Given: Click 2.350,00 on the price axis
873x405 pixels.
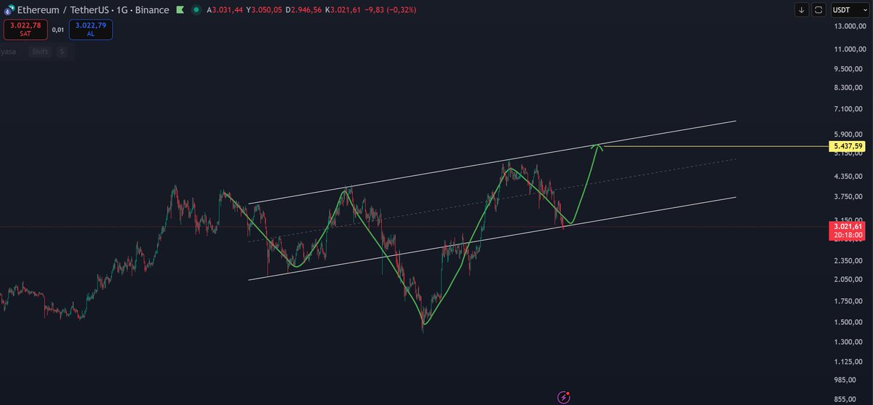Looking at the screenshot, I should pyautogui.click(x=850, y=261).
